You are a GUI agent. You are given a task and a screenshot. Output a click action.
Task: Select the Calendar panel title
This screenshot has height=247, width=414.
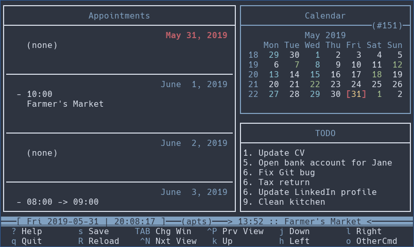(325, 16)
